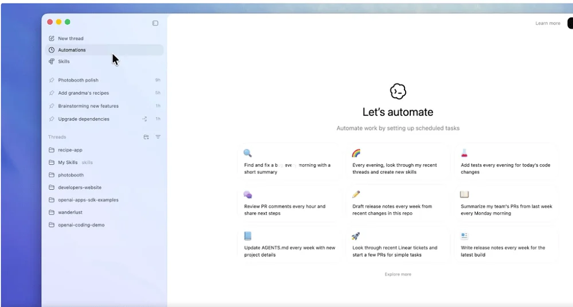Click the 9h timestamp on Photobooth polish
The image size is (573, 307).
pos(158,80)
